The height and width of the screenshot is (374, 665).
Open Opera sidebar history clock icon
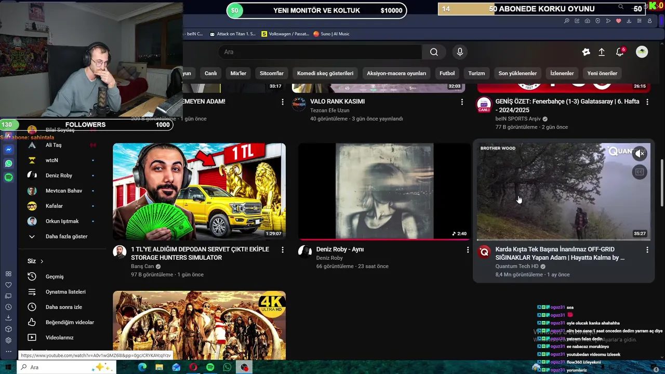8,307
